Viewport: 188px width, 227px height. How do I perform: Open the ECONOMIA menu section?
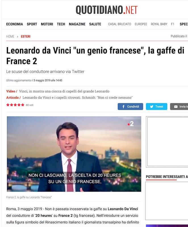[14, 24]
